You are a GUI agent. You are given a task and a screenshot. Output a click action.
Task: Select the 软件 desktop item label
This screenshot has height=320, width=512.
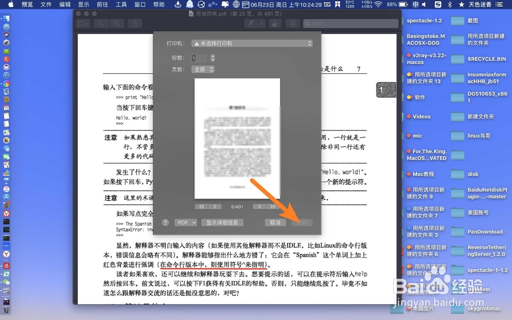(x=420, y=97)
